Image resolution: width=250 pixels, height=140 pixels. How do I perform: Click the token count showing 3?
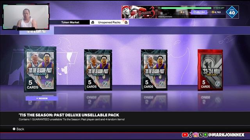[182, 12]
